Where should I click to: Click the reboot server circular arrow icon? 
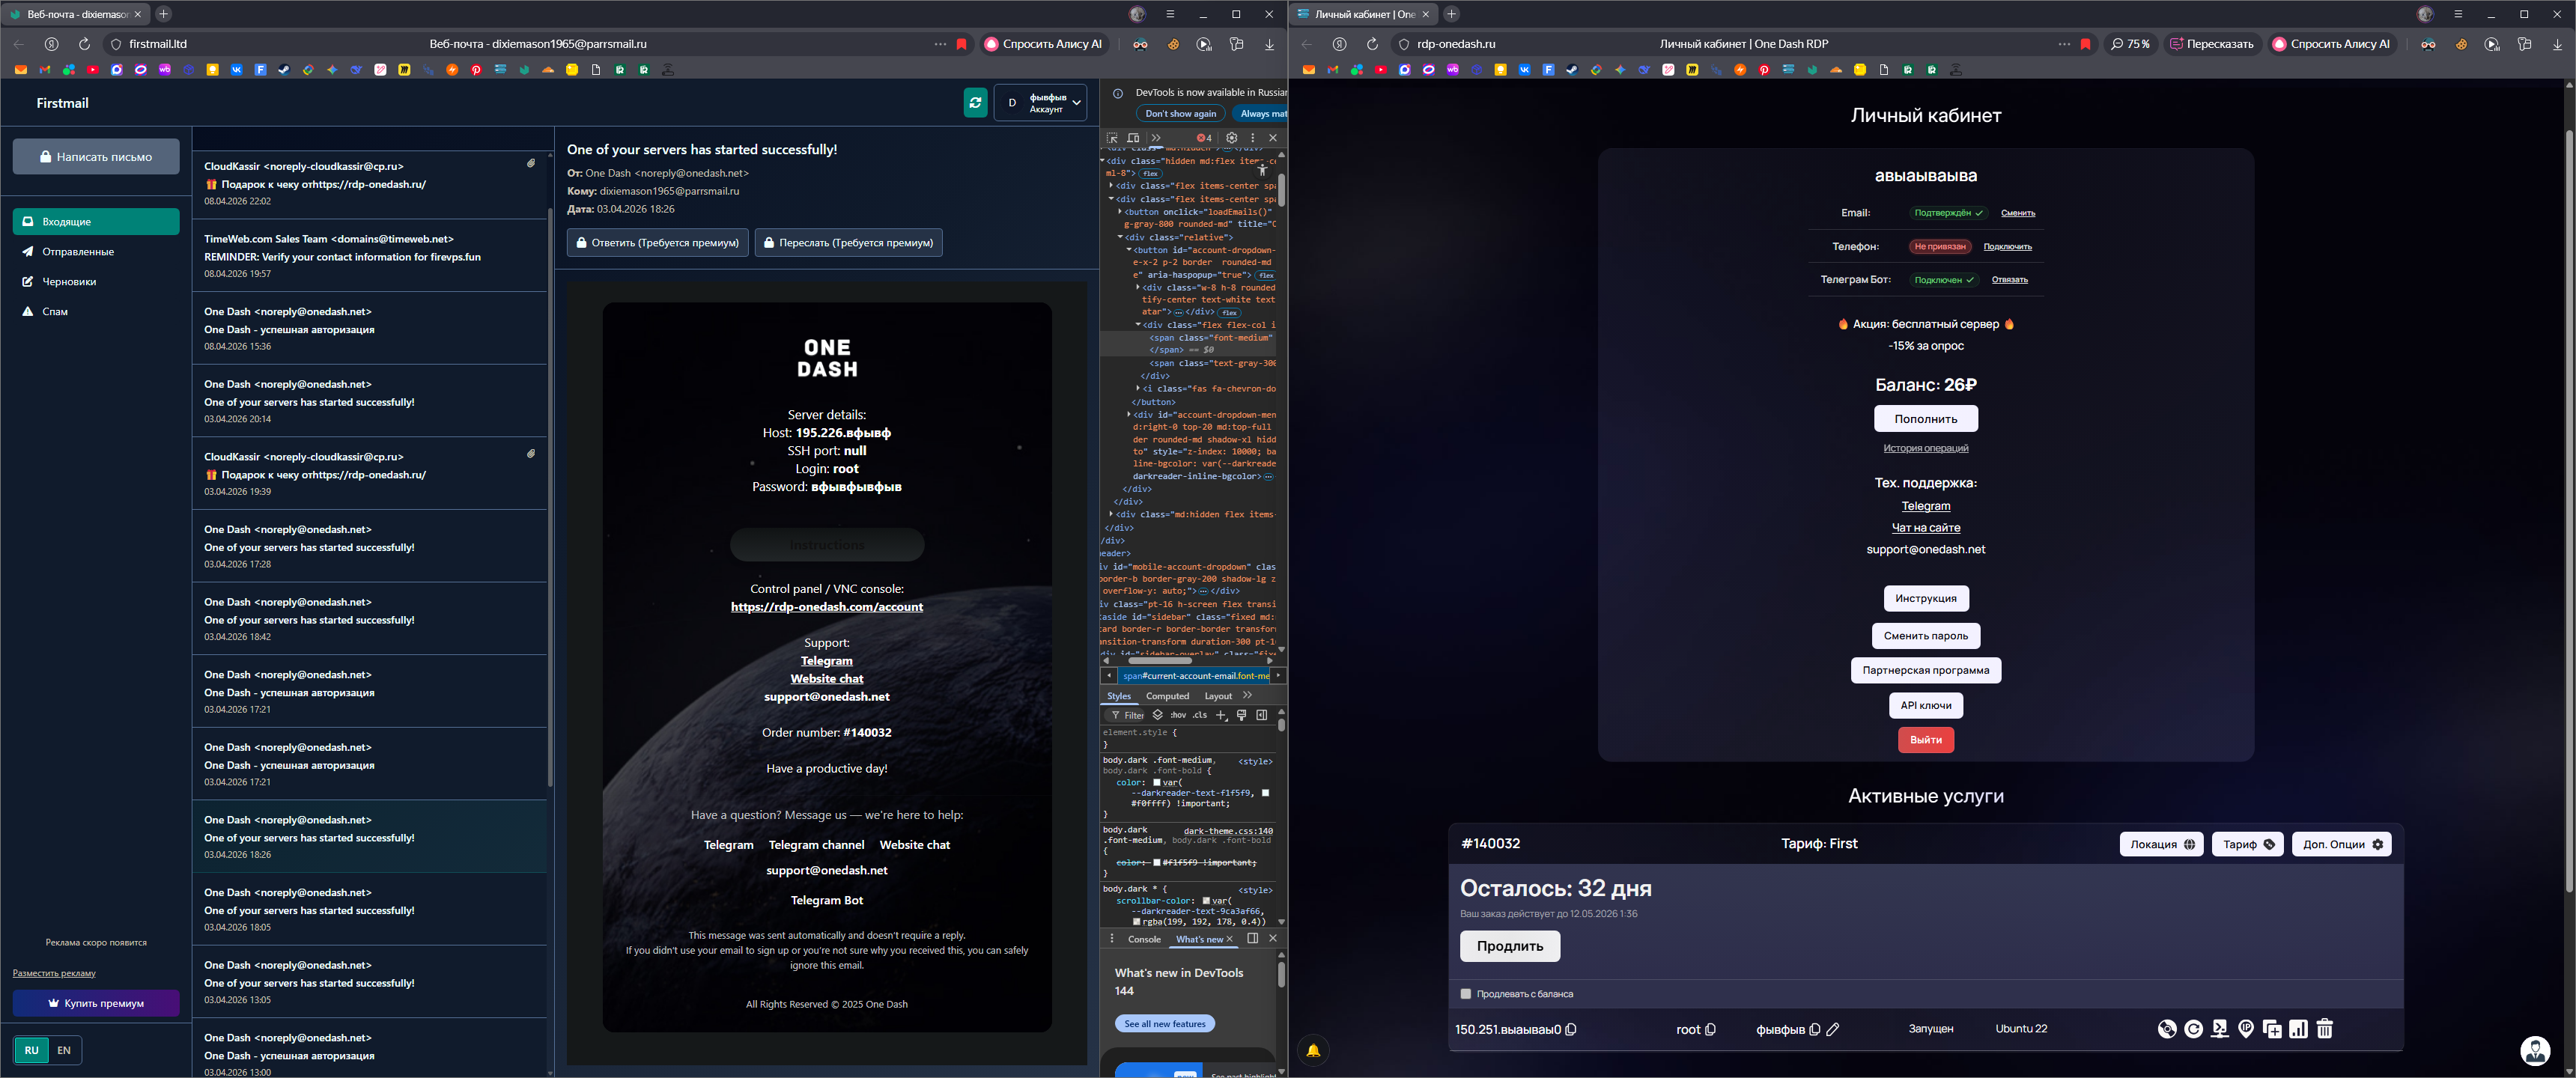[2194, 1029]
